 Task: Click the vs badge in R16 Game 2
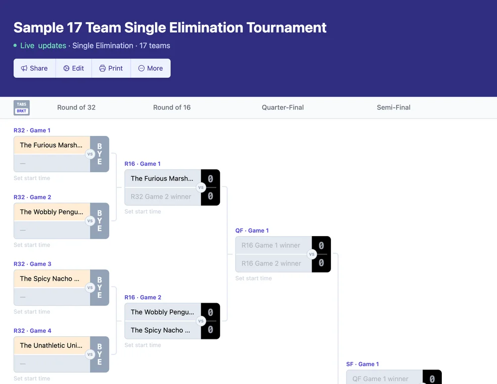(x=201, y=321)
